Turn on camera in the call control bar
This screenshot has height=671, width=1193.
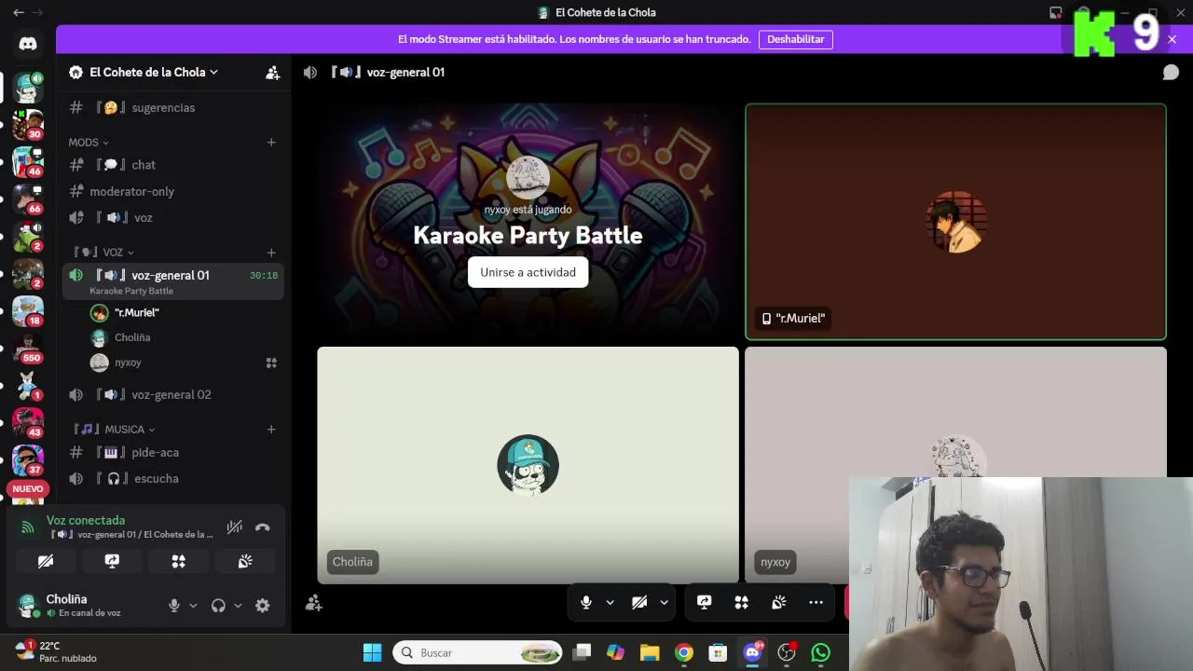639,602
